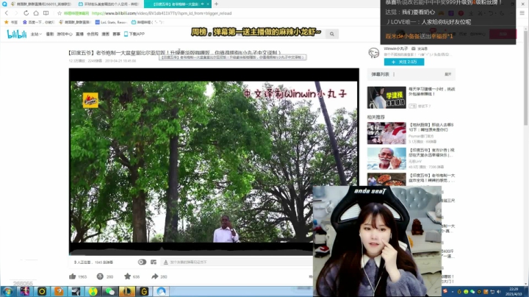Viewport: 529px width, 297px height.
Task: Open 直播 in the bilibili nav
Action: tap(79, 34)
